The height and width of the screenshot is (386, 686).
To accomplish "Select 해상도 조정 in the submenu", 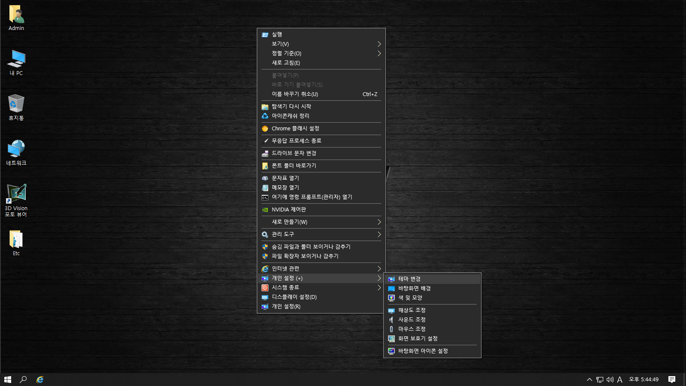I will [432, 310].
